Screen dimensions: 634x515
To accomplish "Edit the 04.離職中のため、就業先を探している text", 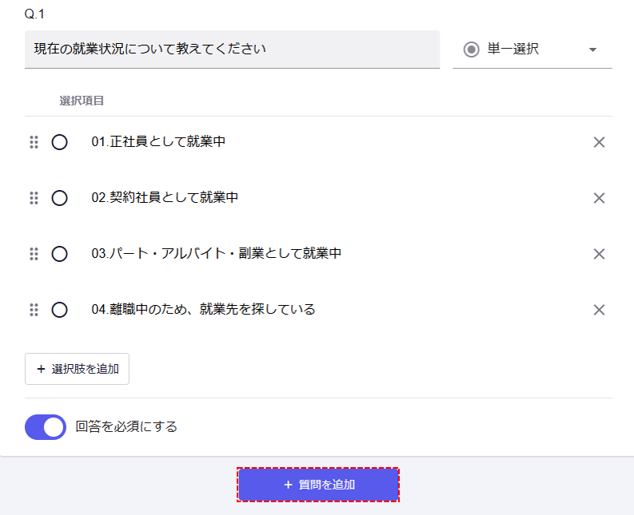I will coord(203,310).
